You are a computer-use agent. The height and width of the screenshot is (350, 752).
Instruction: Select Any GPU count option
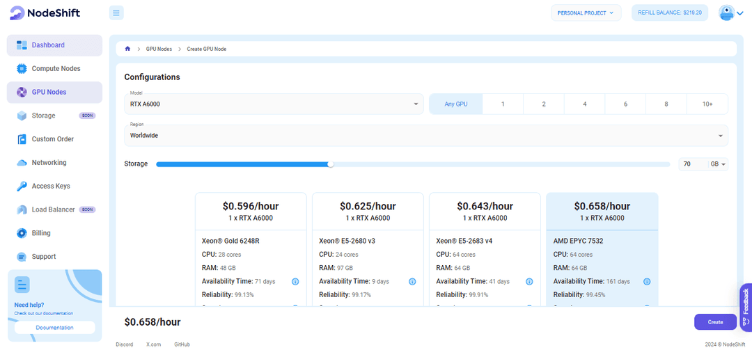coord(455,104)
